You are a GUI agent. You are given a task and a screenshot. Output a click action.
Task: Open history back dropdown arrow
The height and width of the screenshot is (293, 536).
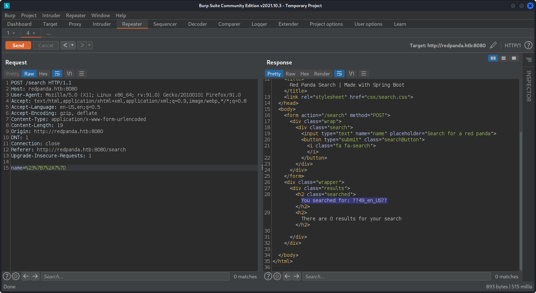tap(72, 45)
